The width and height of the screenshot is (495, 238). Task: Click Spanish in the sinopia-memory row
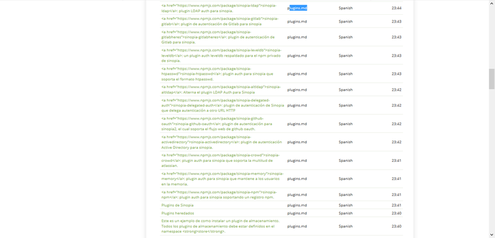345,179
